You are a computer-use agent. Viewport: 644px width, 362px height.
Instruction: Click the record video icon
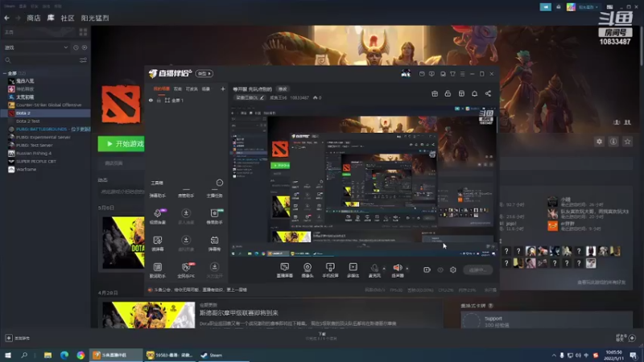pos(427,269)
